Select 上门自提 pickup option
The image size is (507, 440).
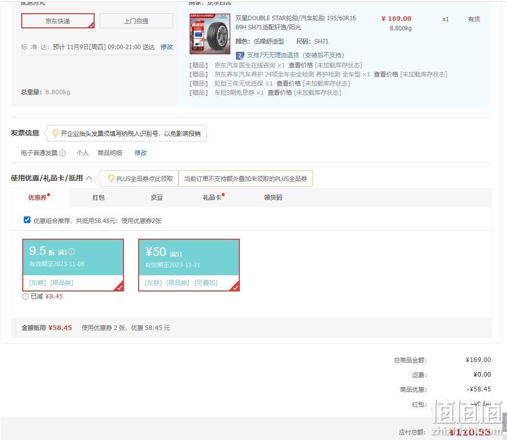point(136,21)
